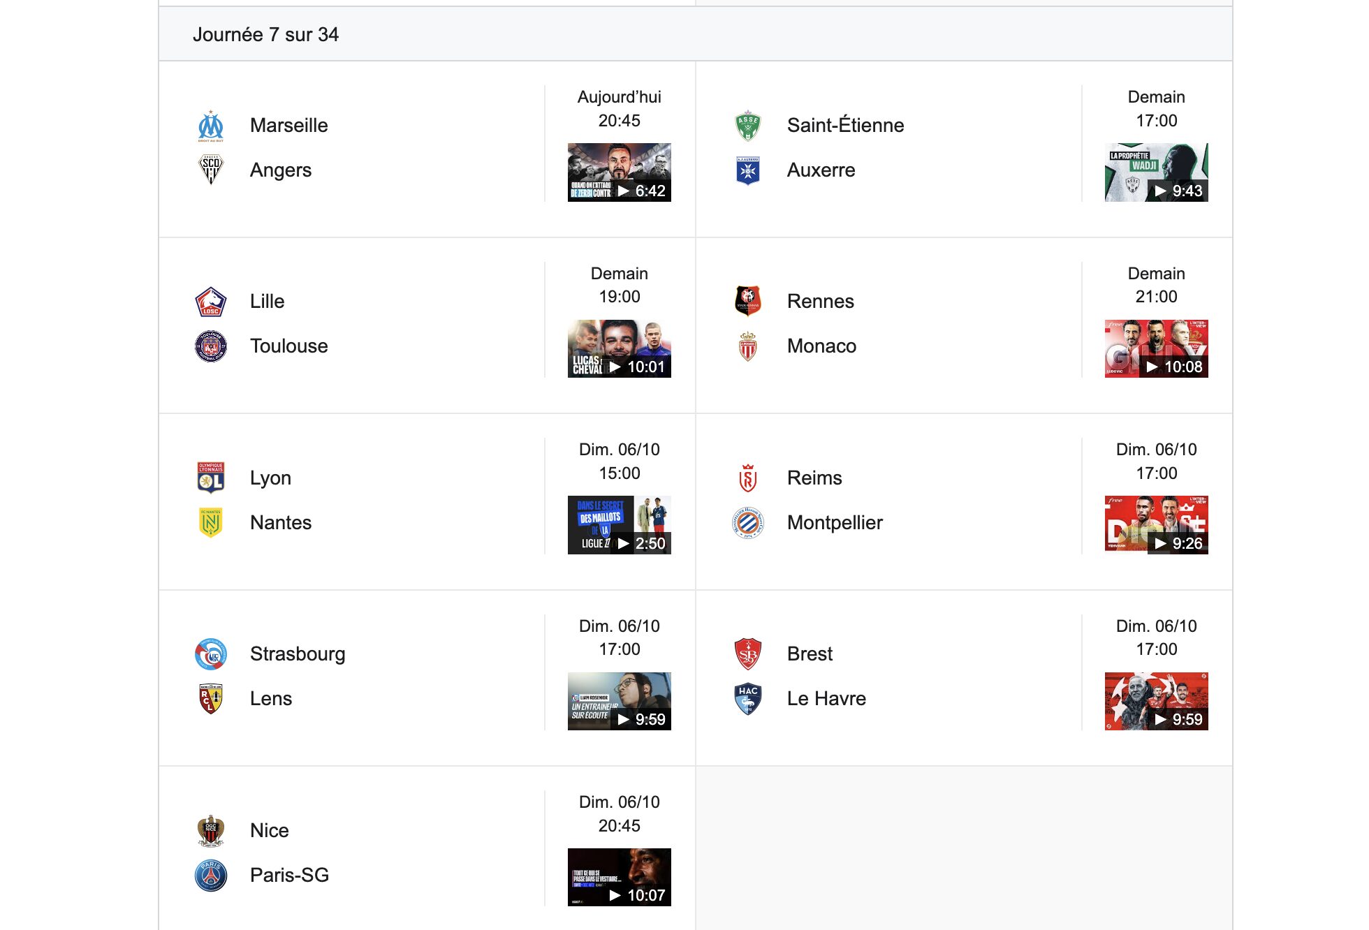Open the Reims team name link

[x=814, y=478]
